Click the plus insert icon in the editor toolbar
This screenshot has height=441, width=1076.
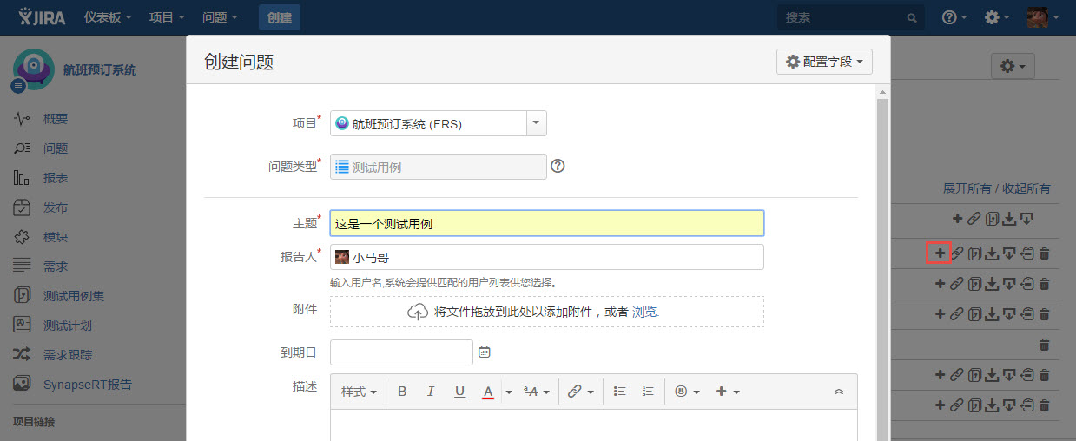coord(721,392)
